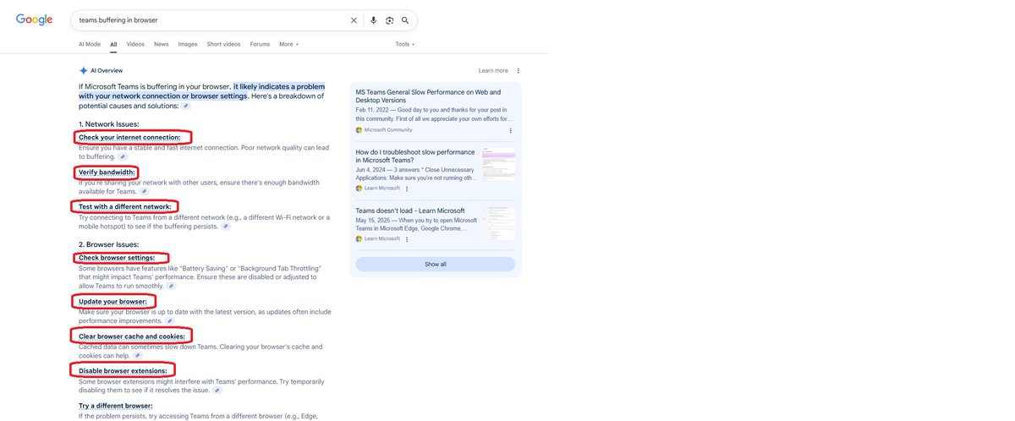The image size is (1015, 421).
Task: Click link chip after 'available for Teams.'
Action: pos(144,192)
